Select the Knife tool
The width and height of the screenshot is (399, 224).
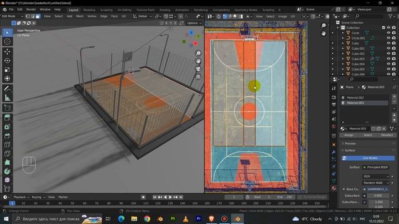[x=7, y=154]
